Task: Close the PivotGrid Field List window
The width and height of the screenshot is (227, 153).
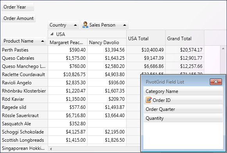Action: coord(216,82)
